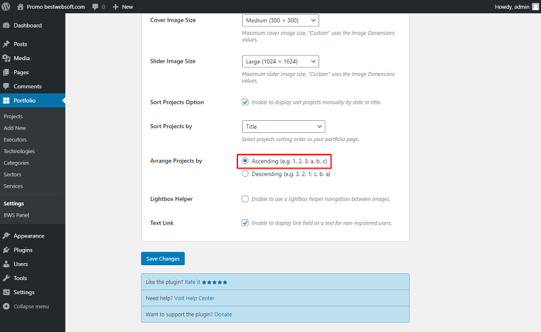Open the Dashboard icon in sidebar
This screenshot has width=541, height=332.
tap(6, 26)
